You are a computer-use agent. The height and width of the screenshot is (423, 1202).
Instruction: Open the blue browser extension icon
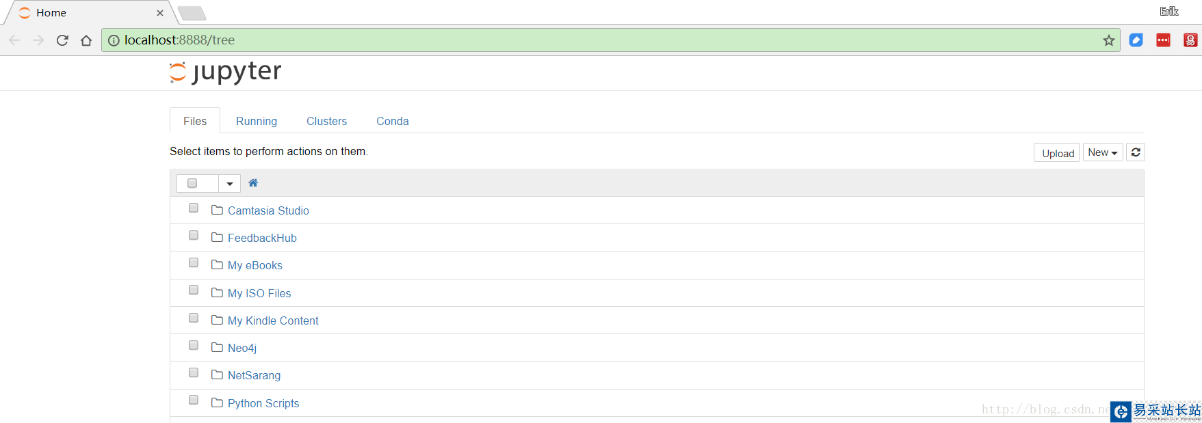(1136, 40)
